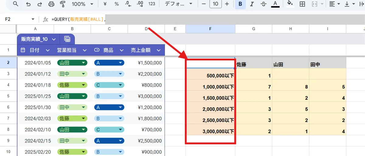Image resolution: width=365 pixels, height=156 pixels.
Task: Activate the paint format tool
Action: 63,4
